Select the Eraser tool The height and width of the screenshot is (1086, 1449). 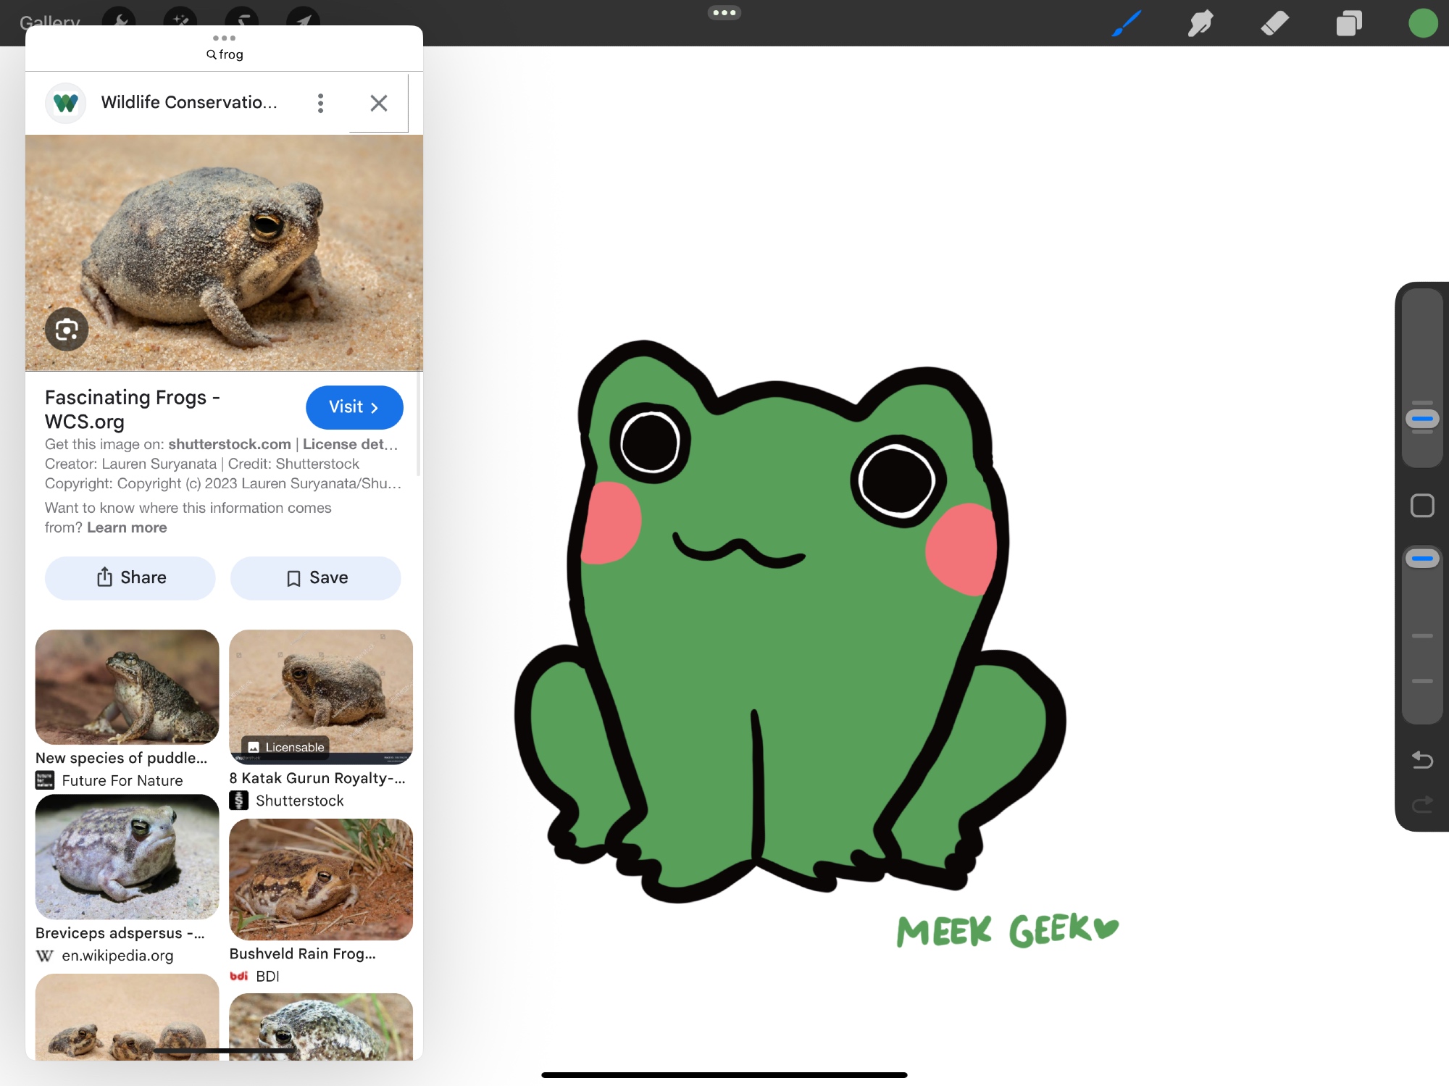(x=1274, y=23)
